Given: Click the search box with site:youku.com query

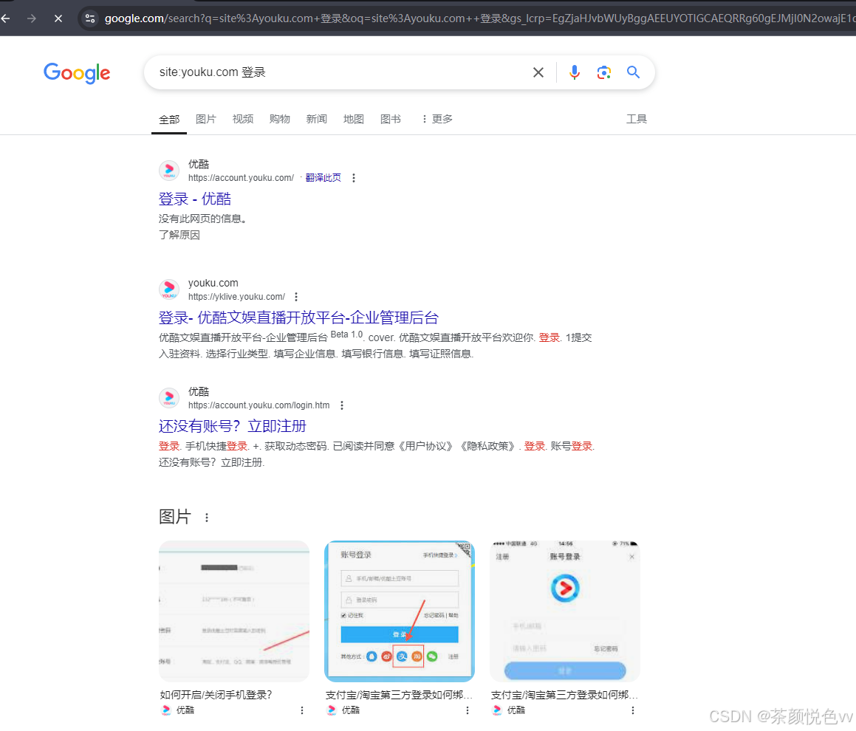Looking at the screenshot, I should pos(338,72).
